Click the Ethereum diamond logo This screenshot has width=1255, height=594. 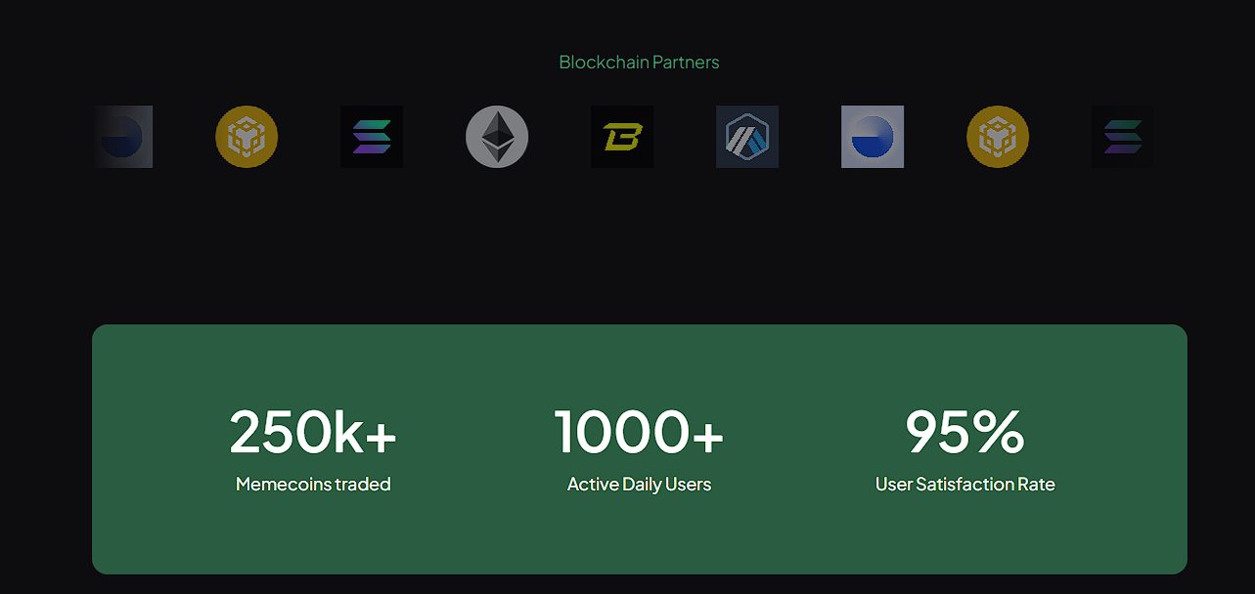tap(497, 137)
